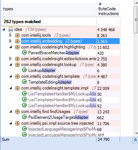
Task: Click the double-chevron collapse icon near Sum
Action: [x=135, y=140]
